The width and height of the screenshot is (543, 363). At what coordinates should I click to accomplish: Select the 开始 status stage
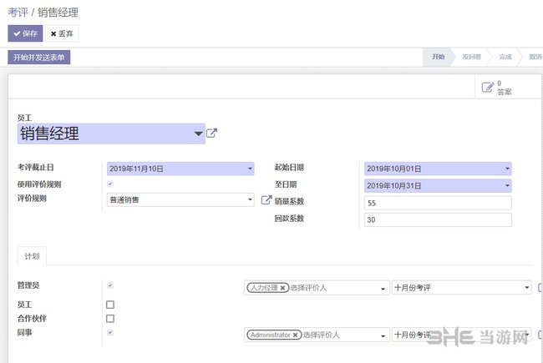[x=438, y=57]
